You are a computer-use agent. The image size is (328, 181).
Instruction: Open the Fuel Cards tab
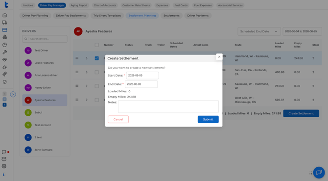pyautogui.click(x=181, y=5)
